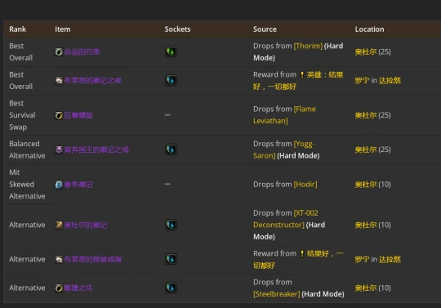Click the purple icon beside 背弃国王的徽记之戒
This screenshot has width=441, height=308.
pyautogui.click(x=59, y=150)
